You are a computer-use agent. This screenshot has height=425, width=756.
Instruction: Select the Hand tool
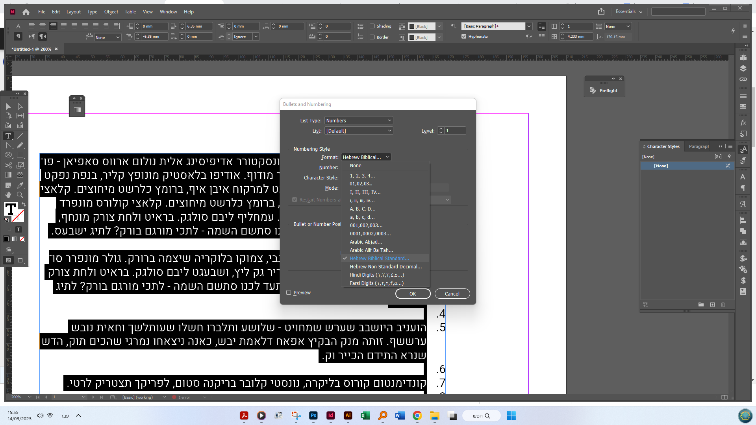click(x=8, y=195)
